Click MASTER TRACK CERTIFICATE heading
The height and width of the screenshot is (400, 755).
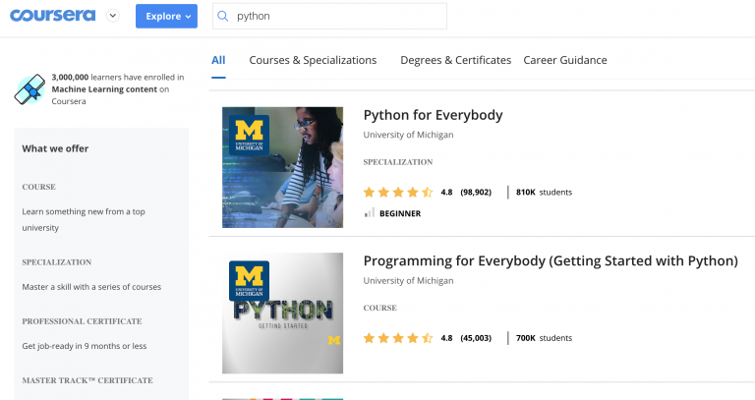87,380
